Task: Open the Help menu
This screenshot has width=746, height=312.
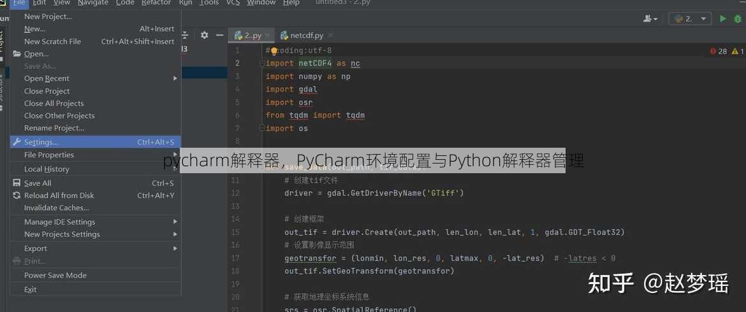Action: click(291, 3)
